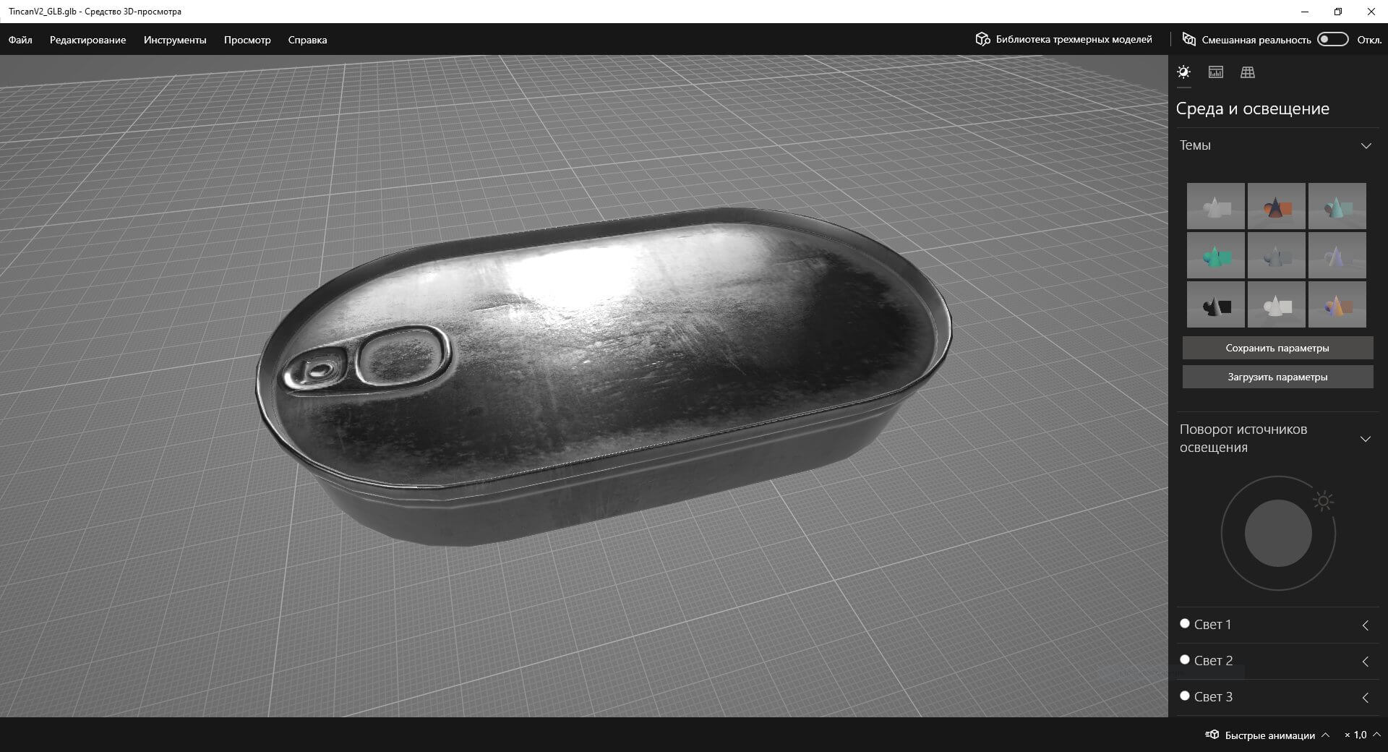Screen dimensions: 1388x752
Task: Click Сохранить параметры button
Action: pos(1277,348)
